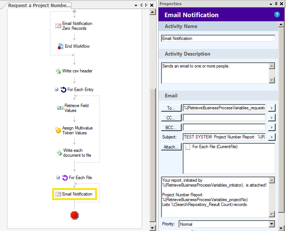Click the To... button
Viewport: 286px width, 231px height.
click(171, 108)
